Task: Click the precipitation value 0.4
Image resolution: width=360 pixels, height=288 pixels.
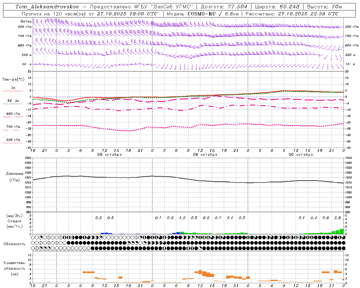Action: pos(314,218)
